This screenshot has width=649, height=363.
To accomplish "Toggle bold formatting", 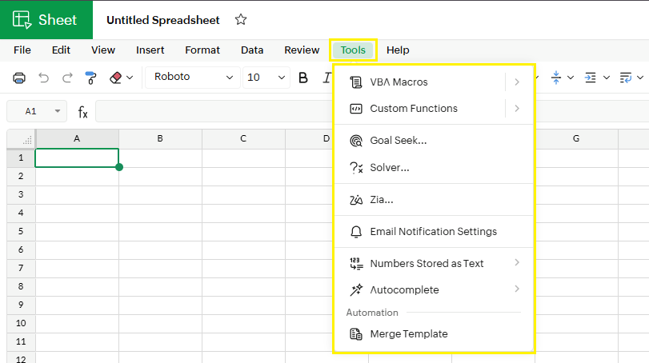I will [x=303, y=78].
